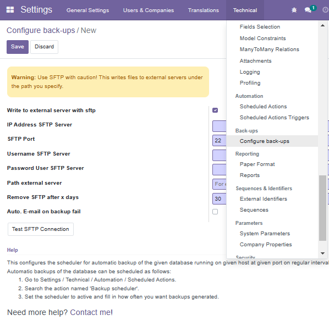Open the conversations chat icon
Image resolution: width=329 pixels, height=326 pixels.
308,10
